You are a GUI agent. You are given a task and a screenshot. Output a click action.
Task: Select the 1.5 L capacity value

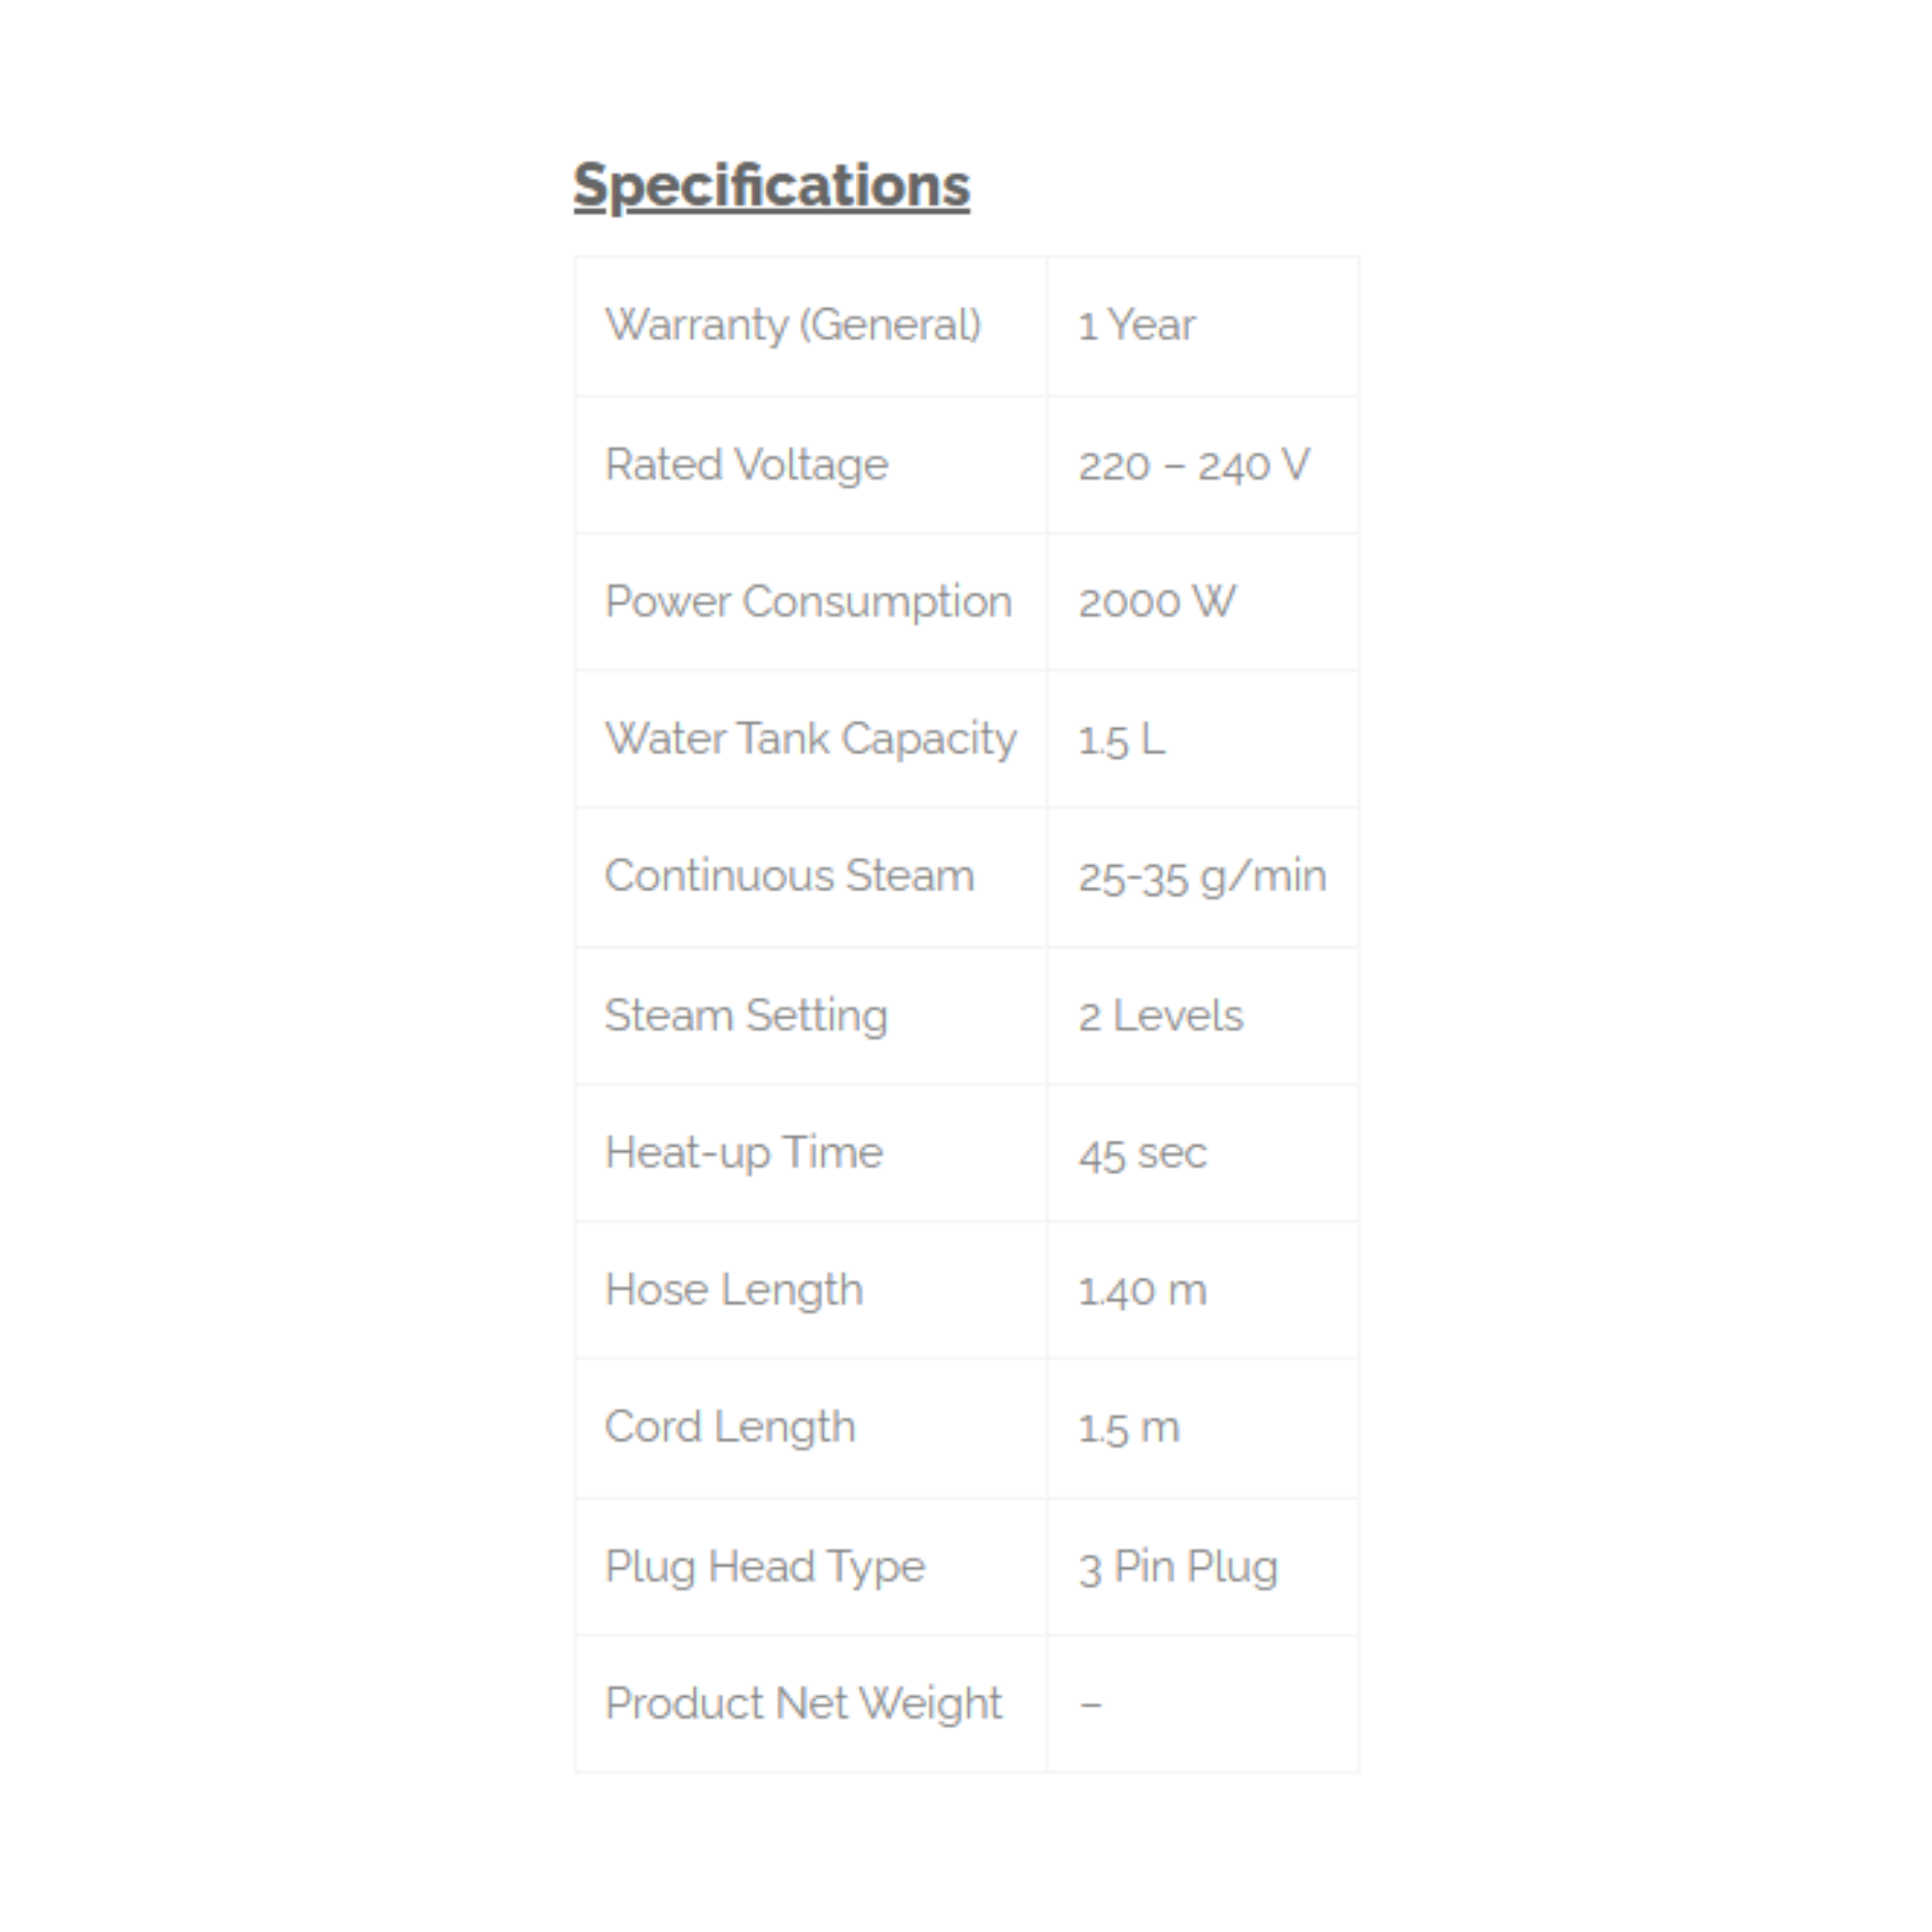1121,740
